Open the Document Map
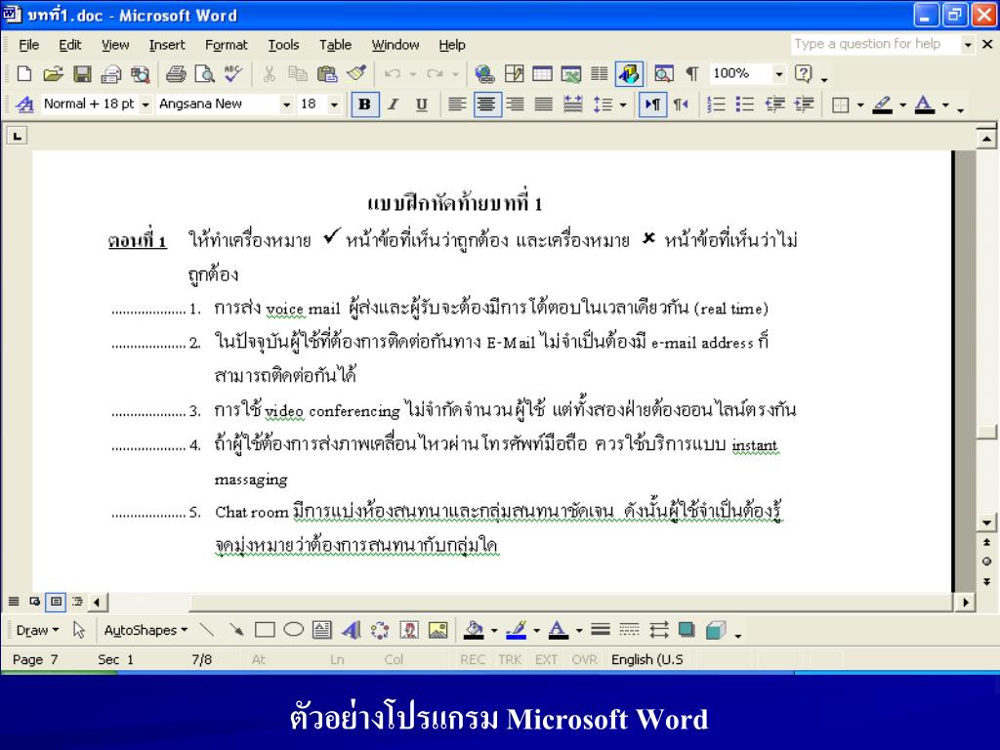The image size is (1000, 750). coord(664,74)
